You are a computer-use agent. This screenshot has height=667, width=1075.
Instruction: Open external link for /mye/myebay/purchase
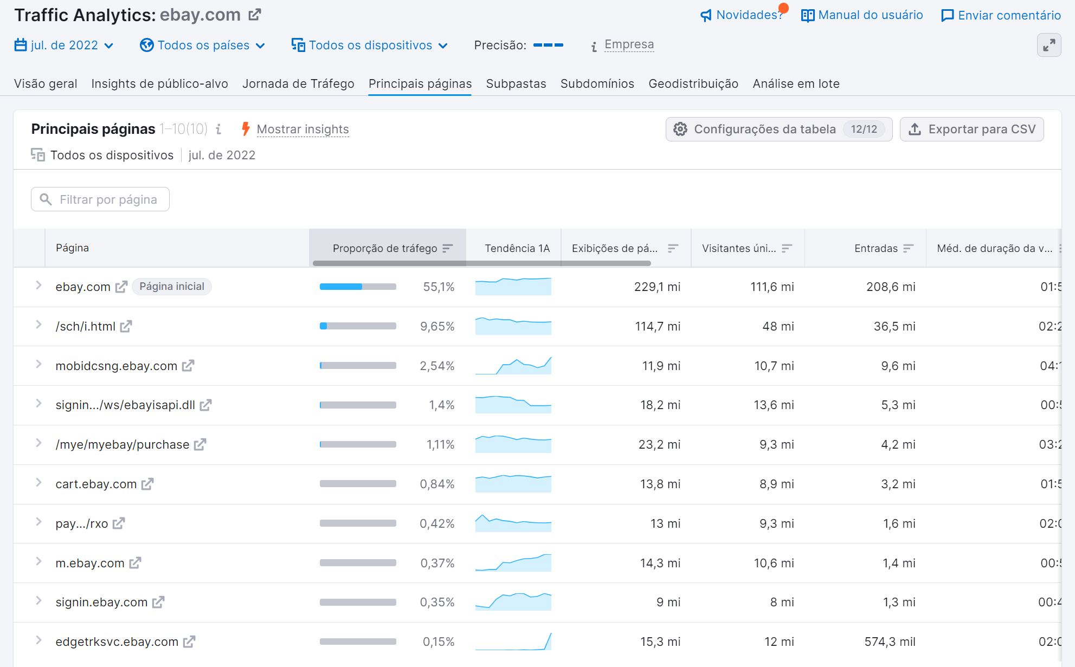click(200, 444)
